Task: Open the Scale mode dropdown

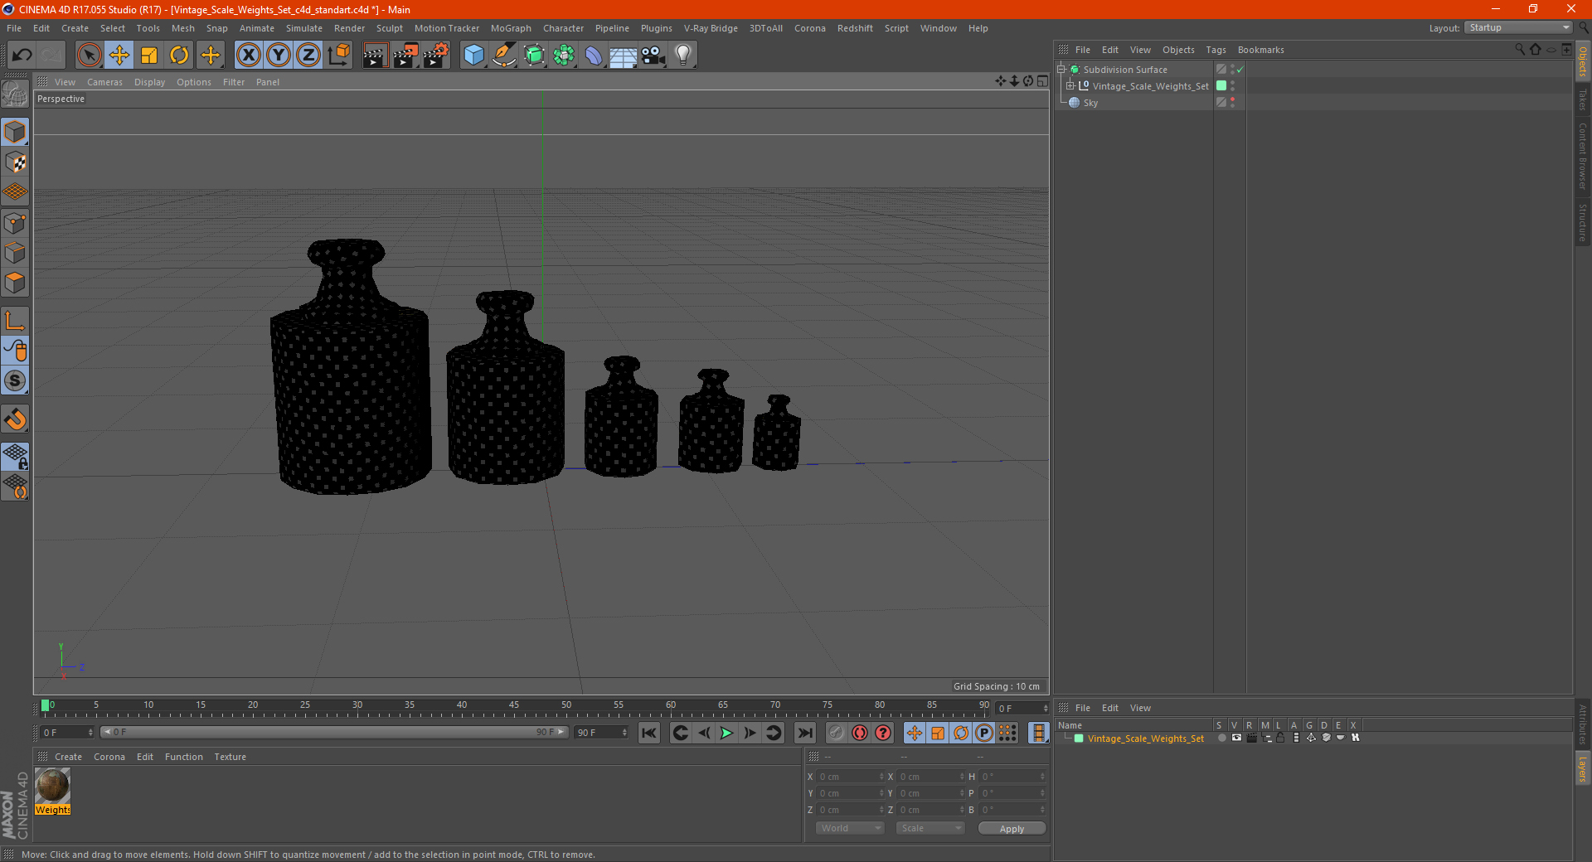Action: click(930, 828)
